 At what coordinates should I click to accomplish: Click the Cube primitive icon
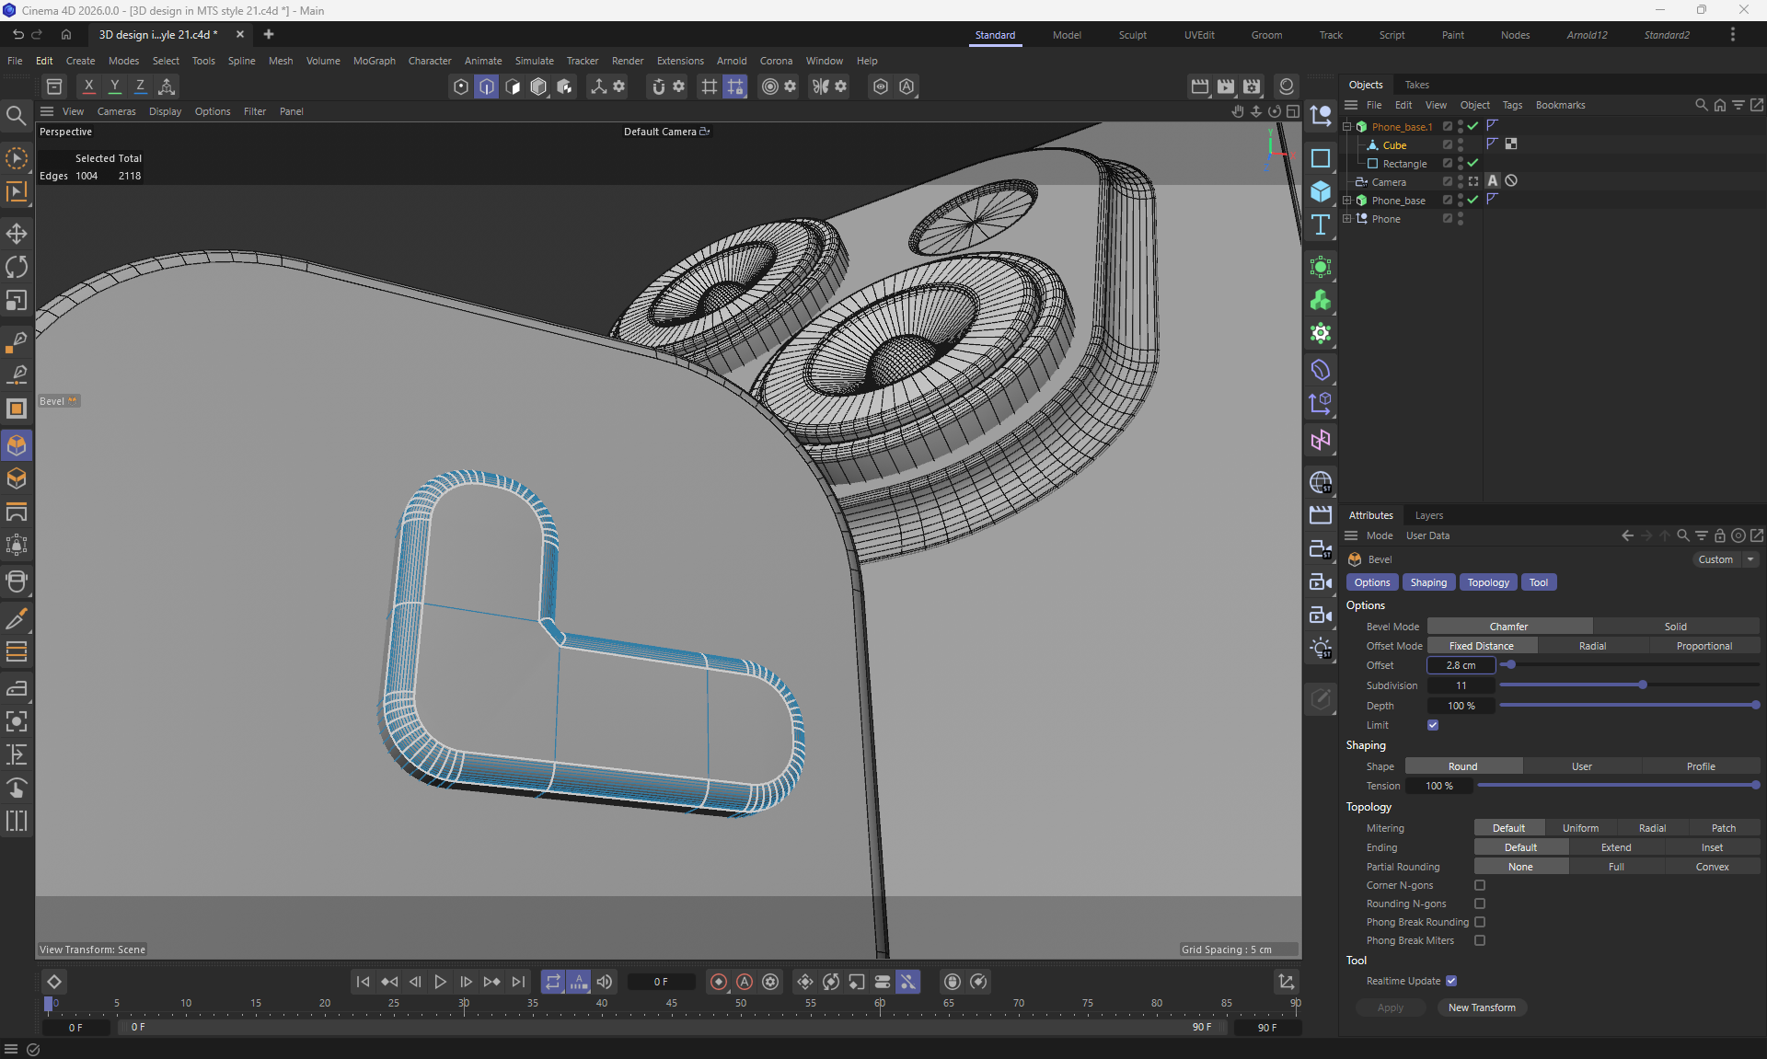tap(1321, 191)
